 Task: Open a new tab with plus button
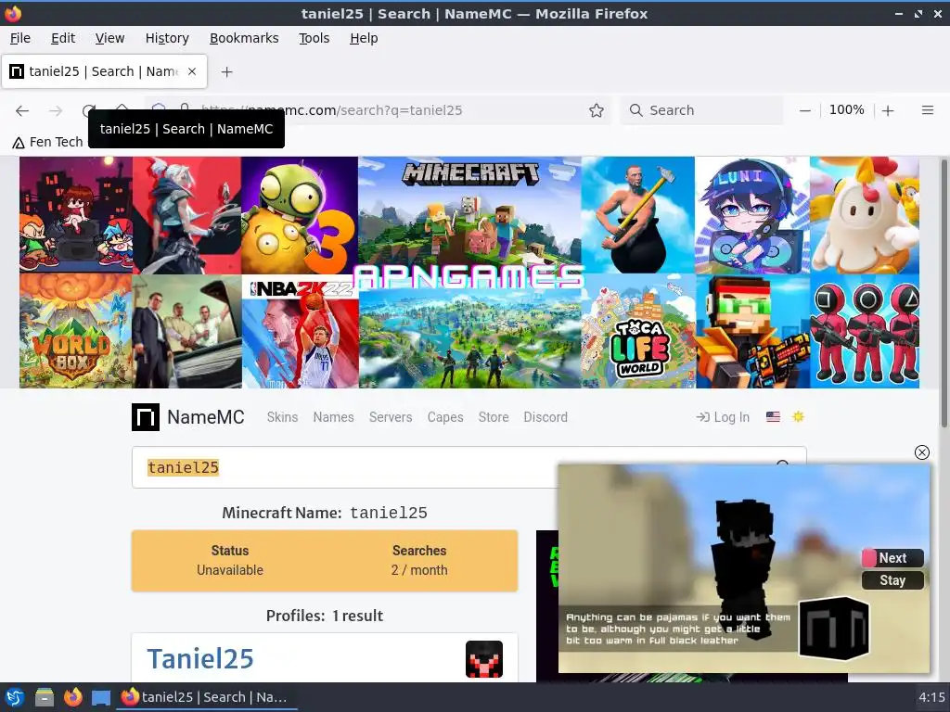coord(226,71)
